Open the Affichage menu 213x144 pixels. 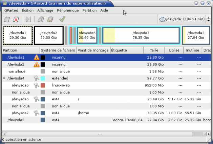click(x=45, y=11)
